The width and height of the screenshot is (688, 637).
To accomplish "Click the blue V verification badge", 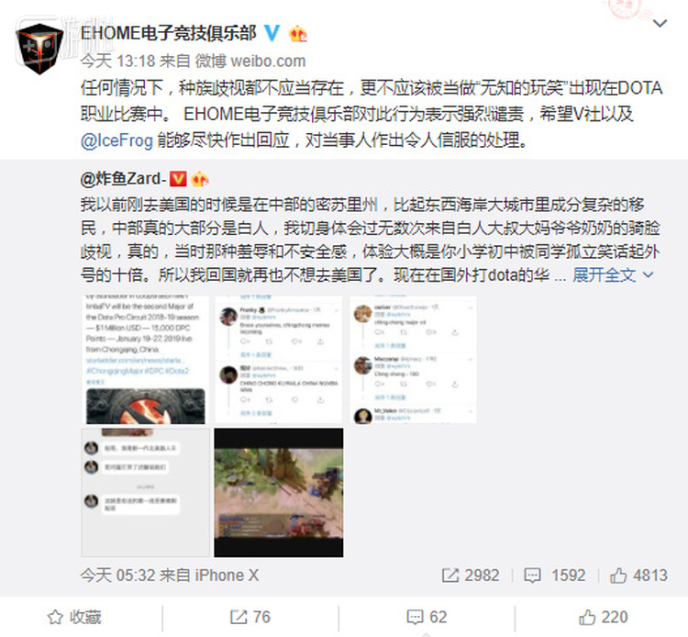I will (x=272, y=33).
